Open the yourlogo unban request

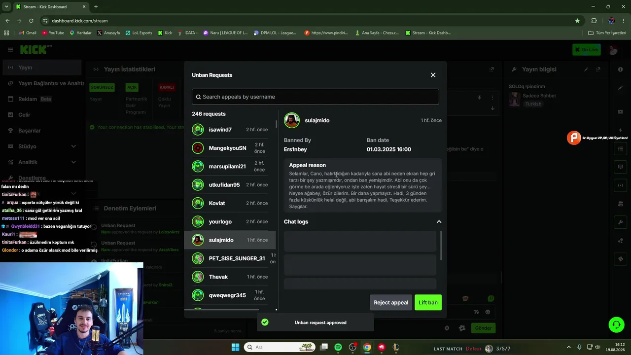tap(230, 222)
